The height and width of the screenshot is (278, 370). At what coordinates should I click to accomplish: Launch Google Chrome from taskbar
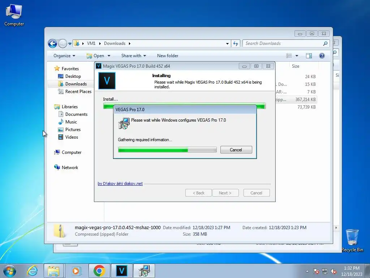tap(99, 271)
